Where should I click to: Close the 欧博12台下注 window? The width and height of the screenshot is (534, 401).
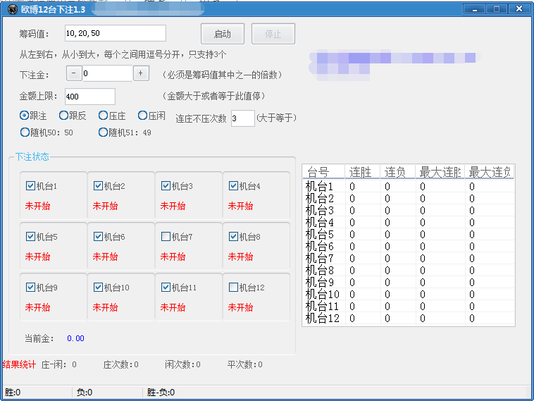[519, 9]
